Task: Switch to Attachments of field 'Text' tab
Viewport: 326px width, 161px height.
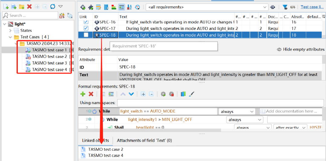Action: 144,140
